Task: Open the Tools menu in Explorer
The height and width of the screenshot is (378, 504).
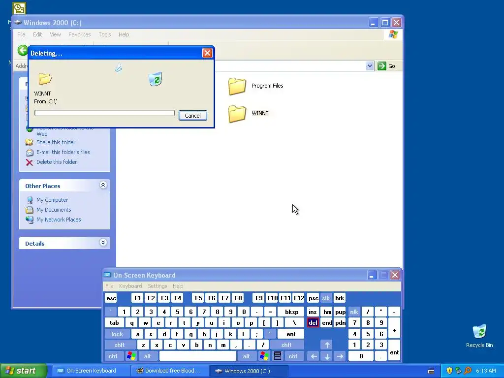Action: tap(104, 34)
